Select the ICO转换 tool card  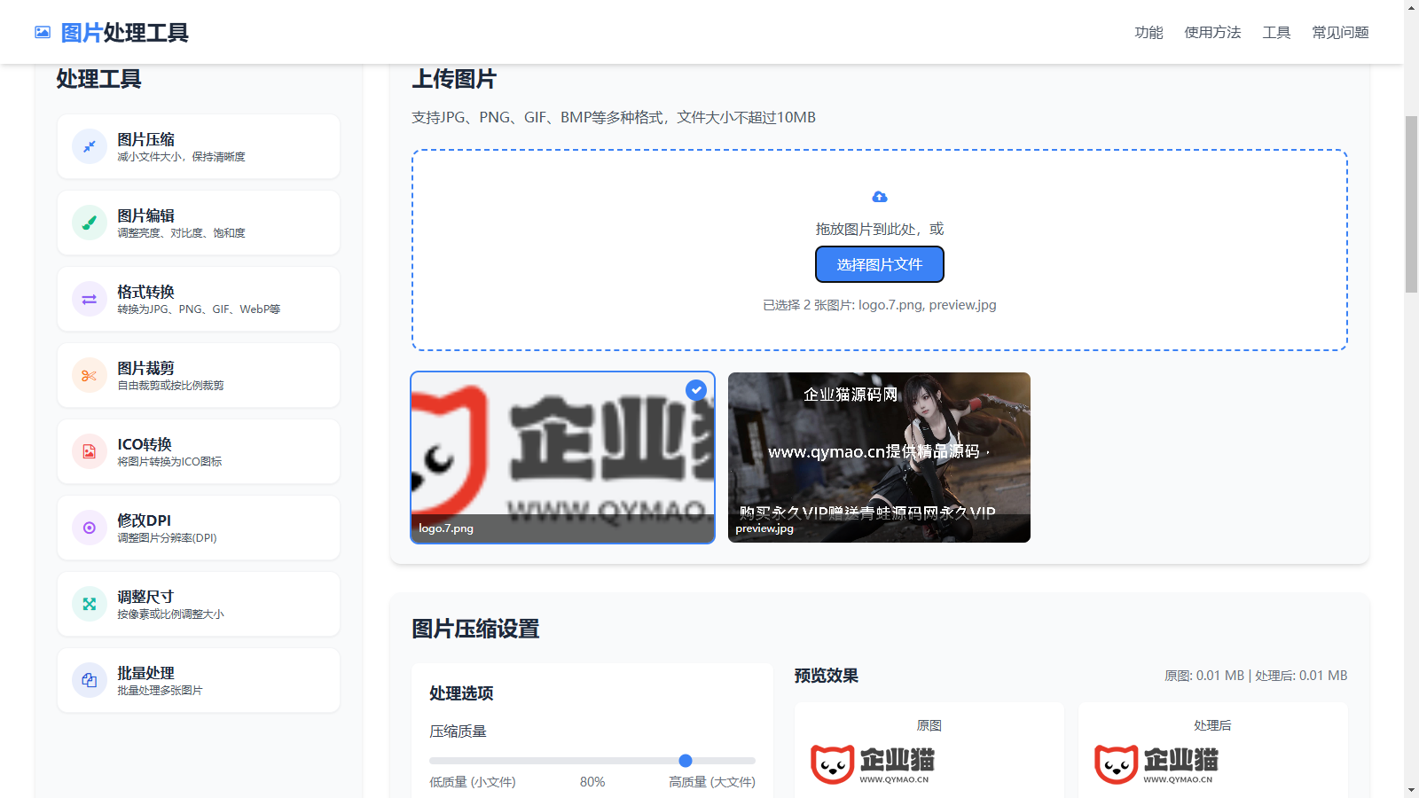point(199,451)
